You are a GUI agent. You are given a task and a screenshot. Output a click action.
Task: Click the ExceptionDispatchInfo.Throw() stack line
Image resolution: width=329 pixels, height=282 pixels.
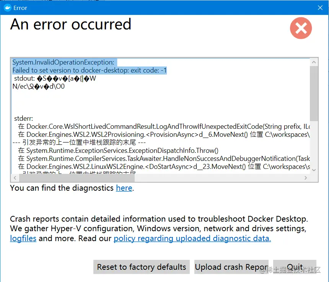click(x=118, y=151)
